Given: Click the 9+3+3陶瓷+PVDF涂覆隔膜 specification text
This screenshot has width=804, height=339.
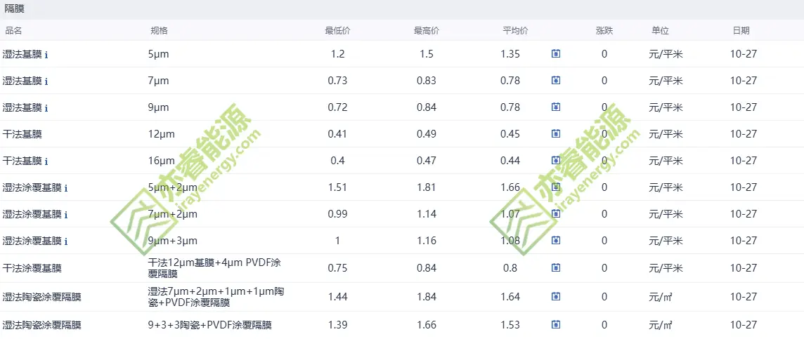Looking at the screenshot, I should click(x=209, y=325).
